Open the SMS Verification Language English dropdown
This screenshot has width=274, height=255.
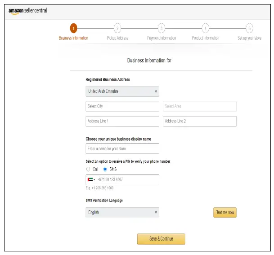click(122, 212)
